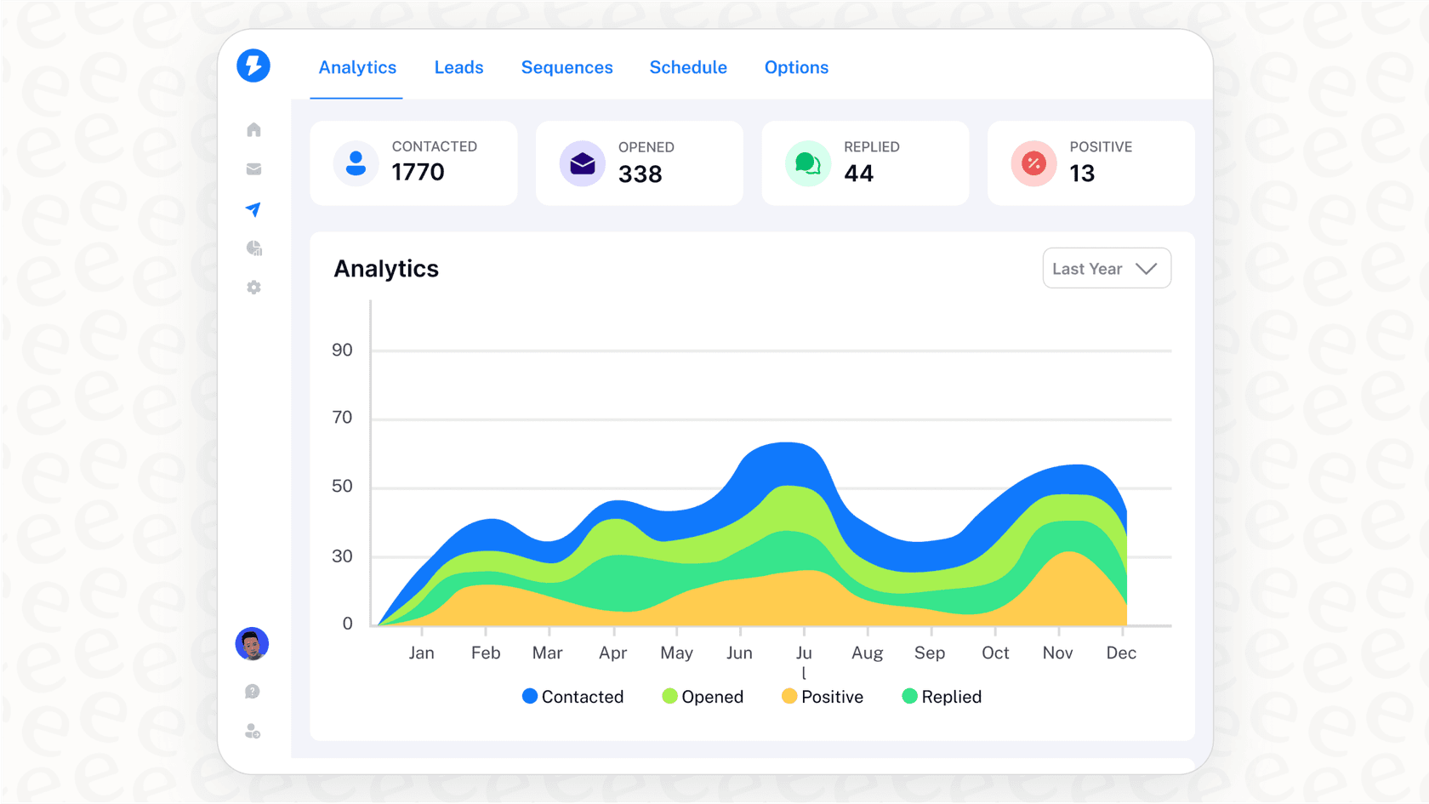The image size is (1429, 804).
Task: Open the settings gear icon
Action: [253, 288]
